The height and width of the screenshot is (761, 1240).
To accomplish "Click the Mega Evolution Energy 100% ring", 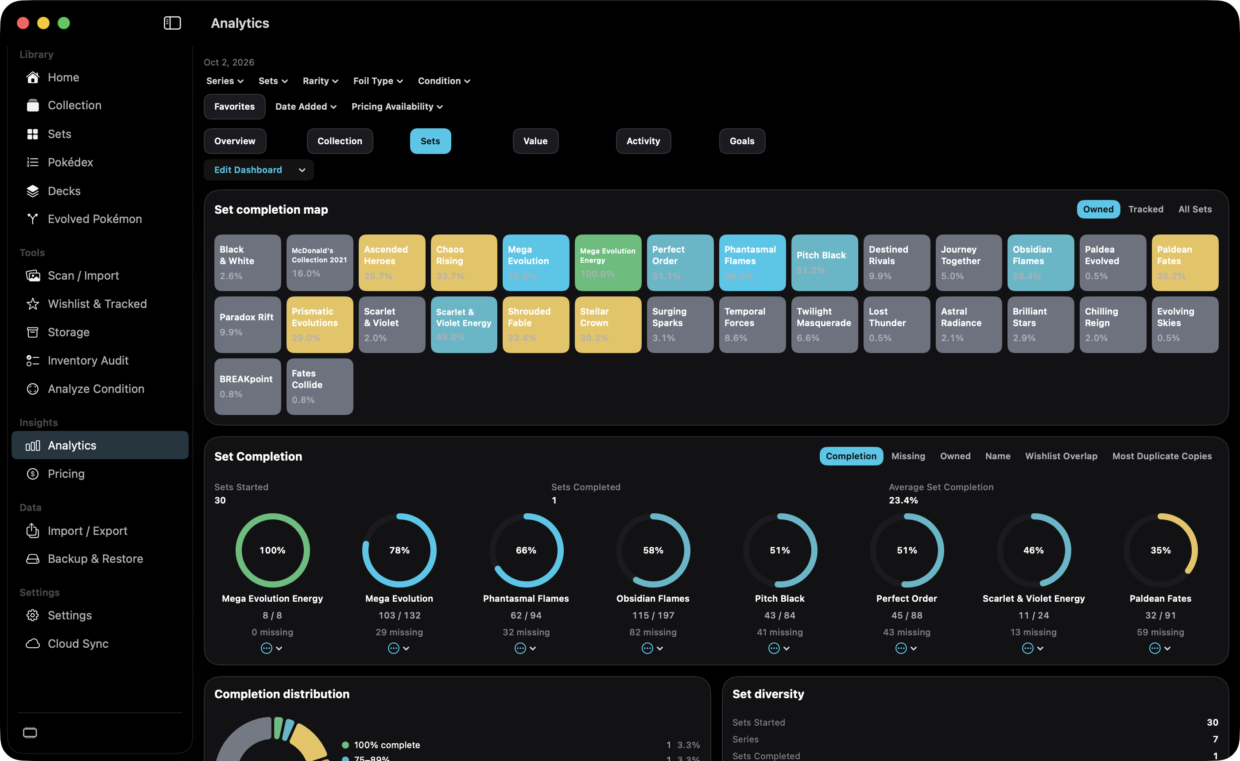I will pyautogui.click(x=272, y=550).
